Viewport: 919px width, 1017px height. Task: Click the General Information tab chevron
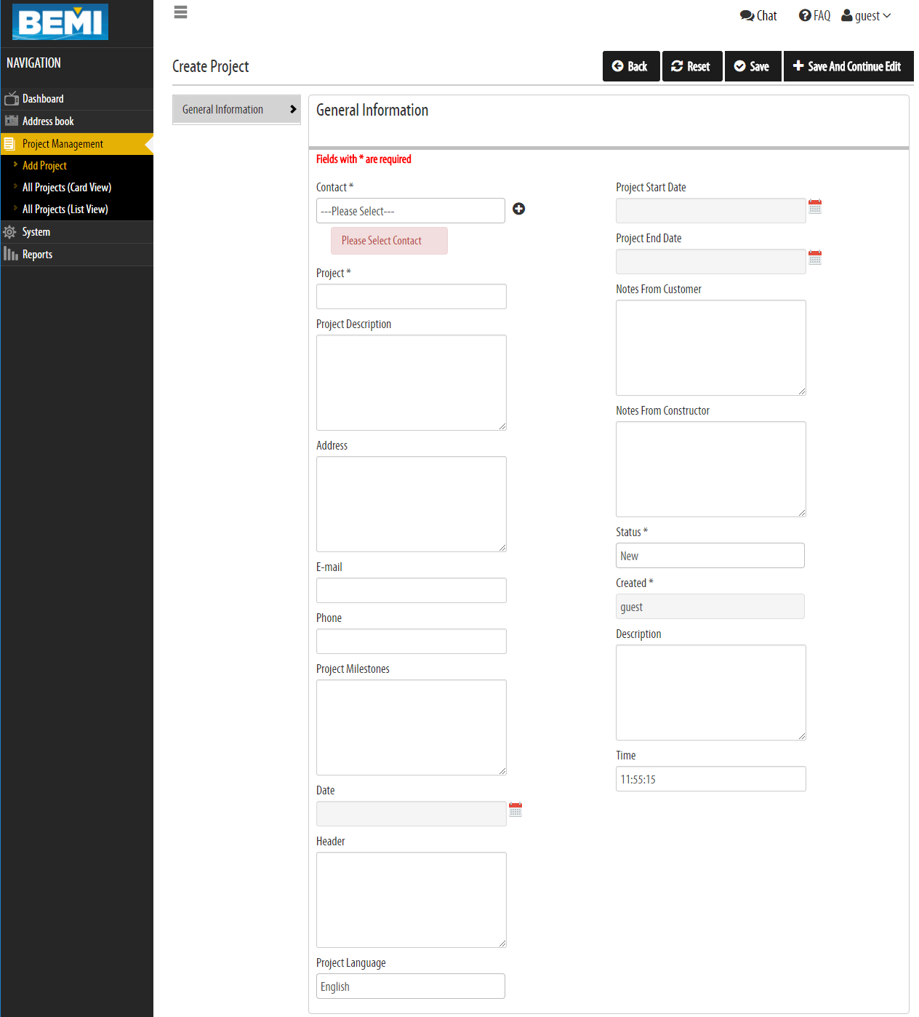[x=293, y=109]
